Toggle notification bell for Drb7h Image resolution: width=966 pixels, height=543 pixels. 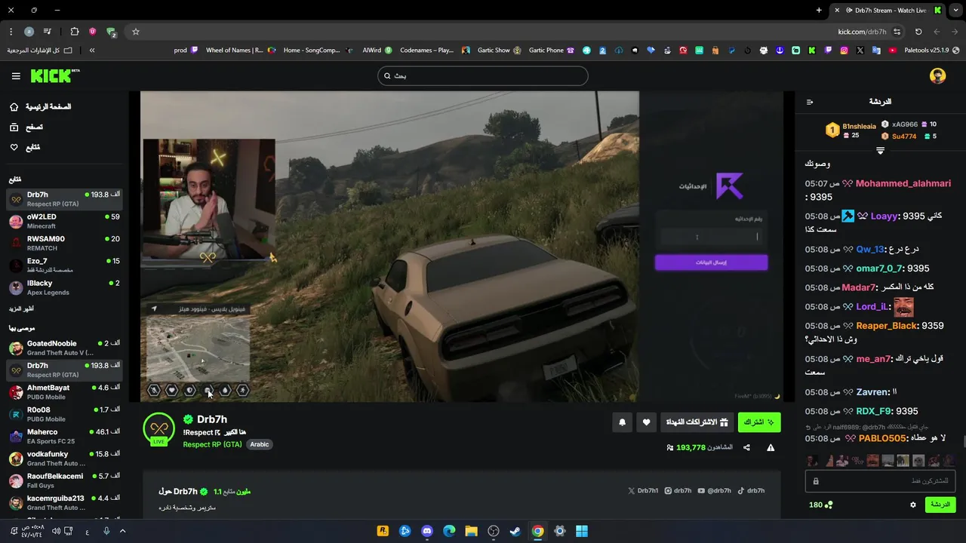[x=622, y=422]
